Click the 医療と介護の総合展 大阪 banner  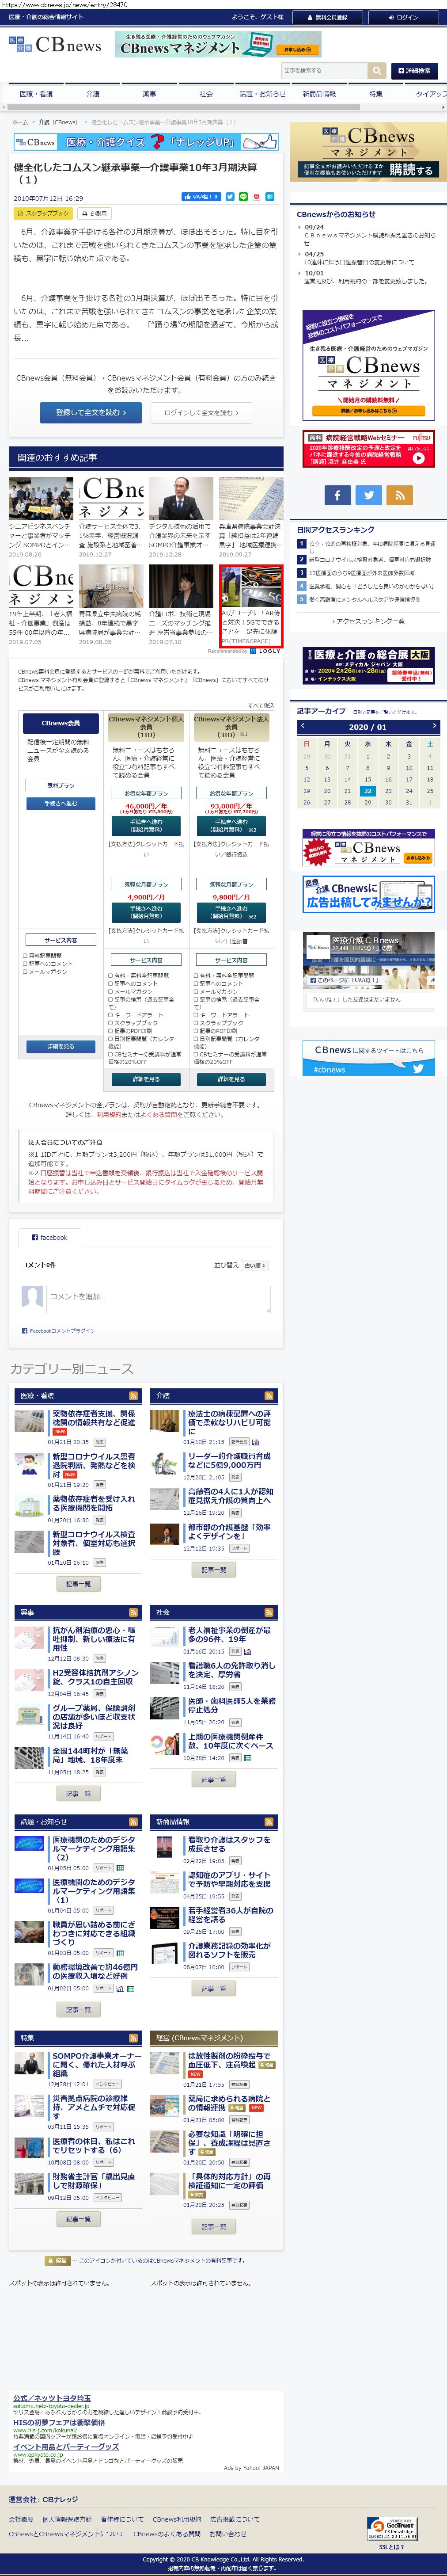(x=368, y=666)
